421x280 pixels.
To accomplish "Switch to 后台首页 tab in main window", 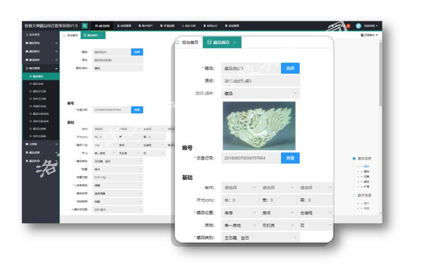I will coord(70,35).
